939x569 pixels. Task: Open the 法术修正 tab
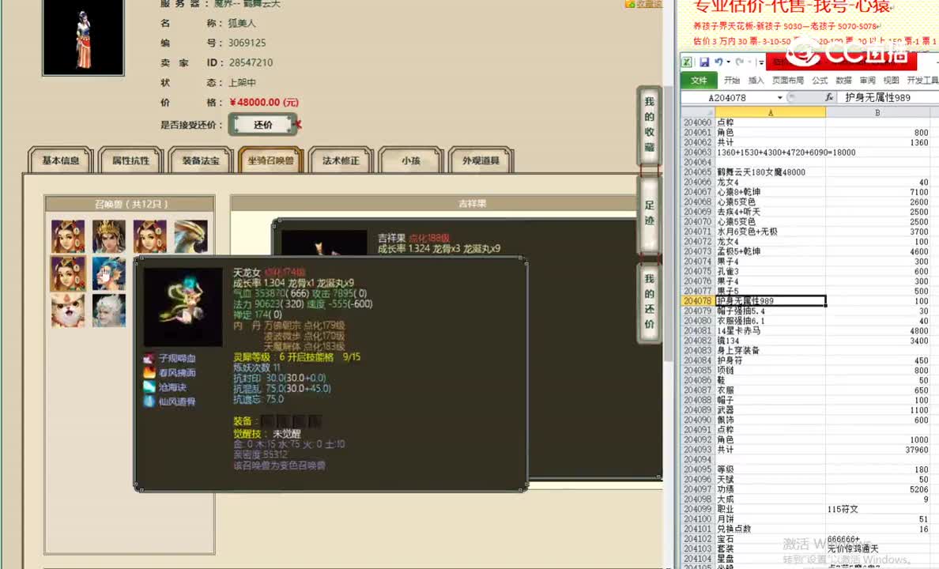coord(341,160)
